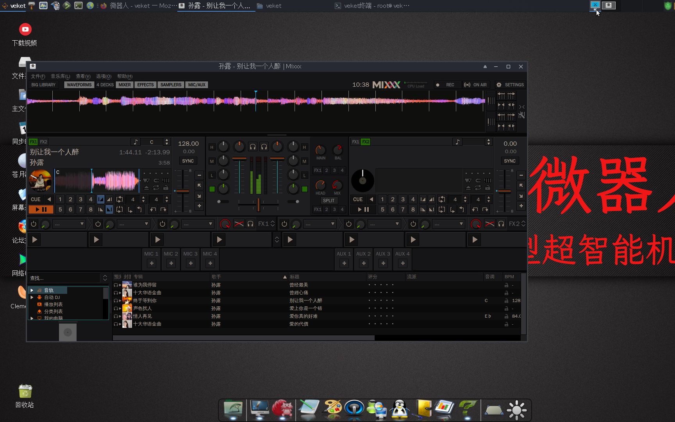Click spinning vinyl widget on deck 2
Image resolution: width=675 pixels, height=422 pixels.
click(362, 181)
